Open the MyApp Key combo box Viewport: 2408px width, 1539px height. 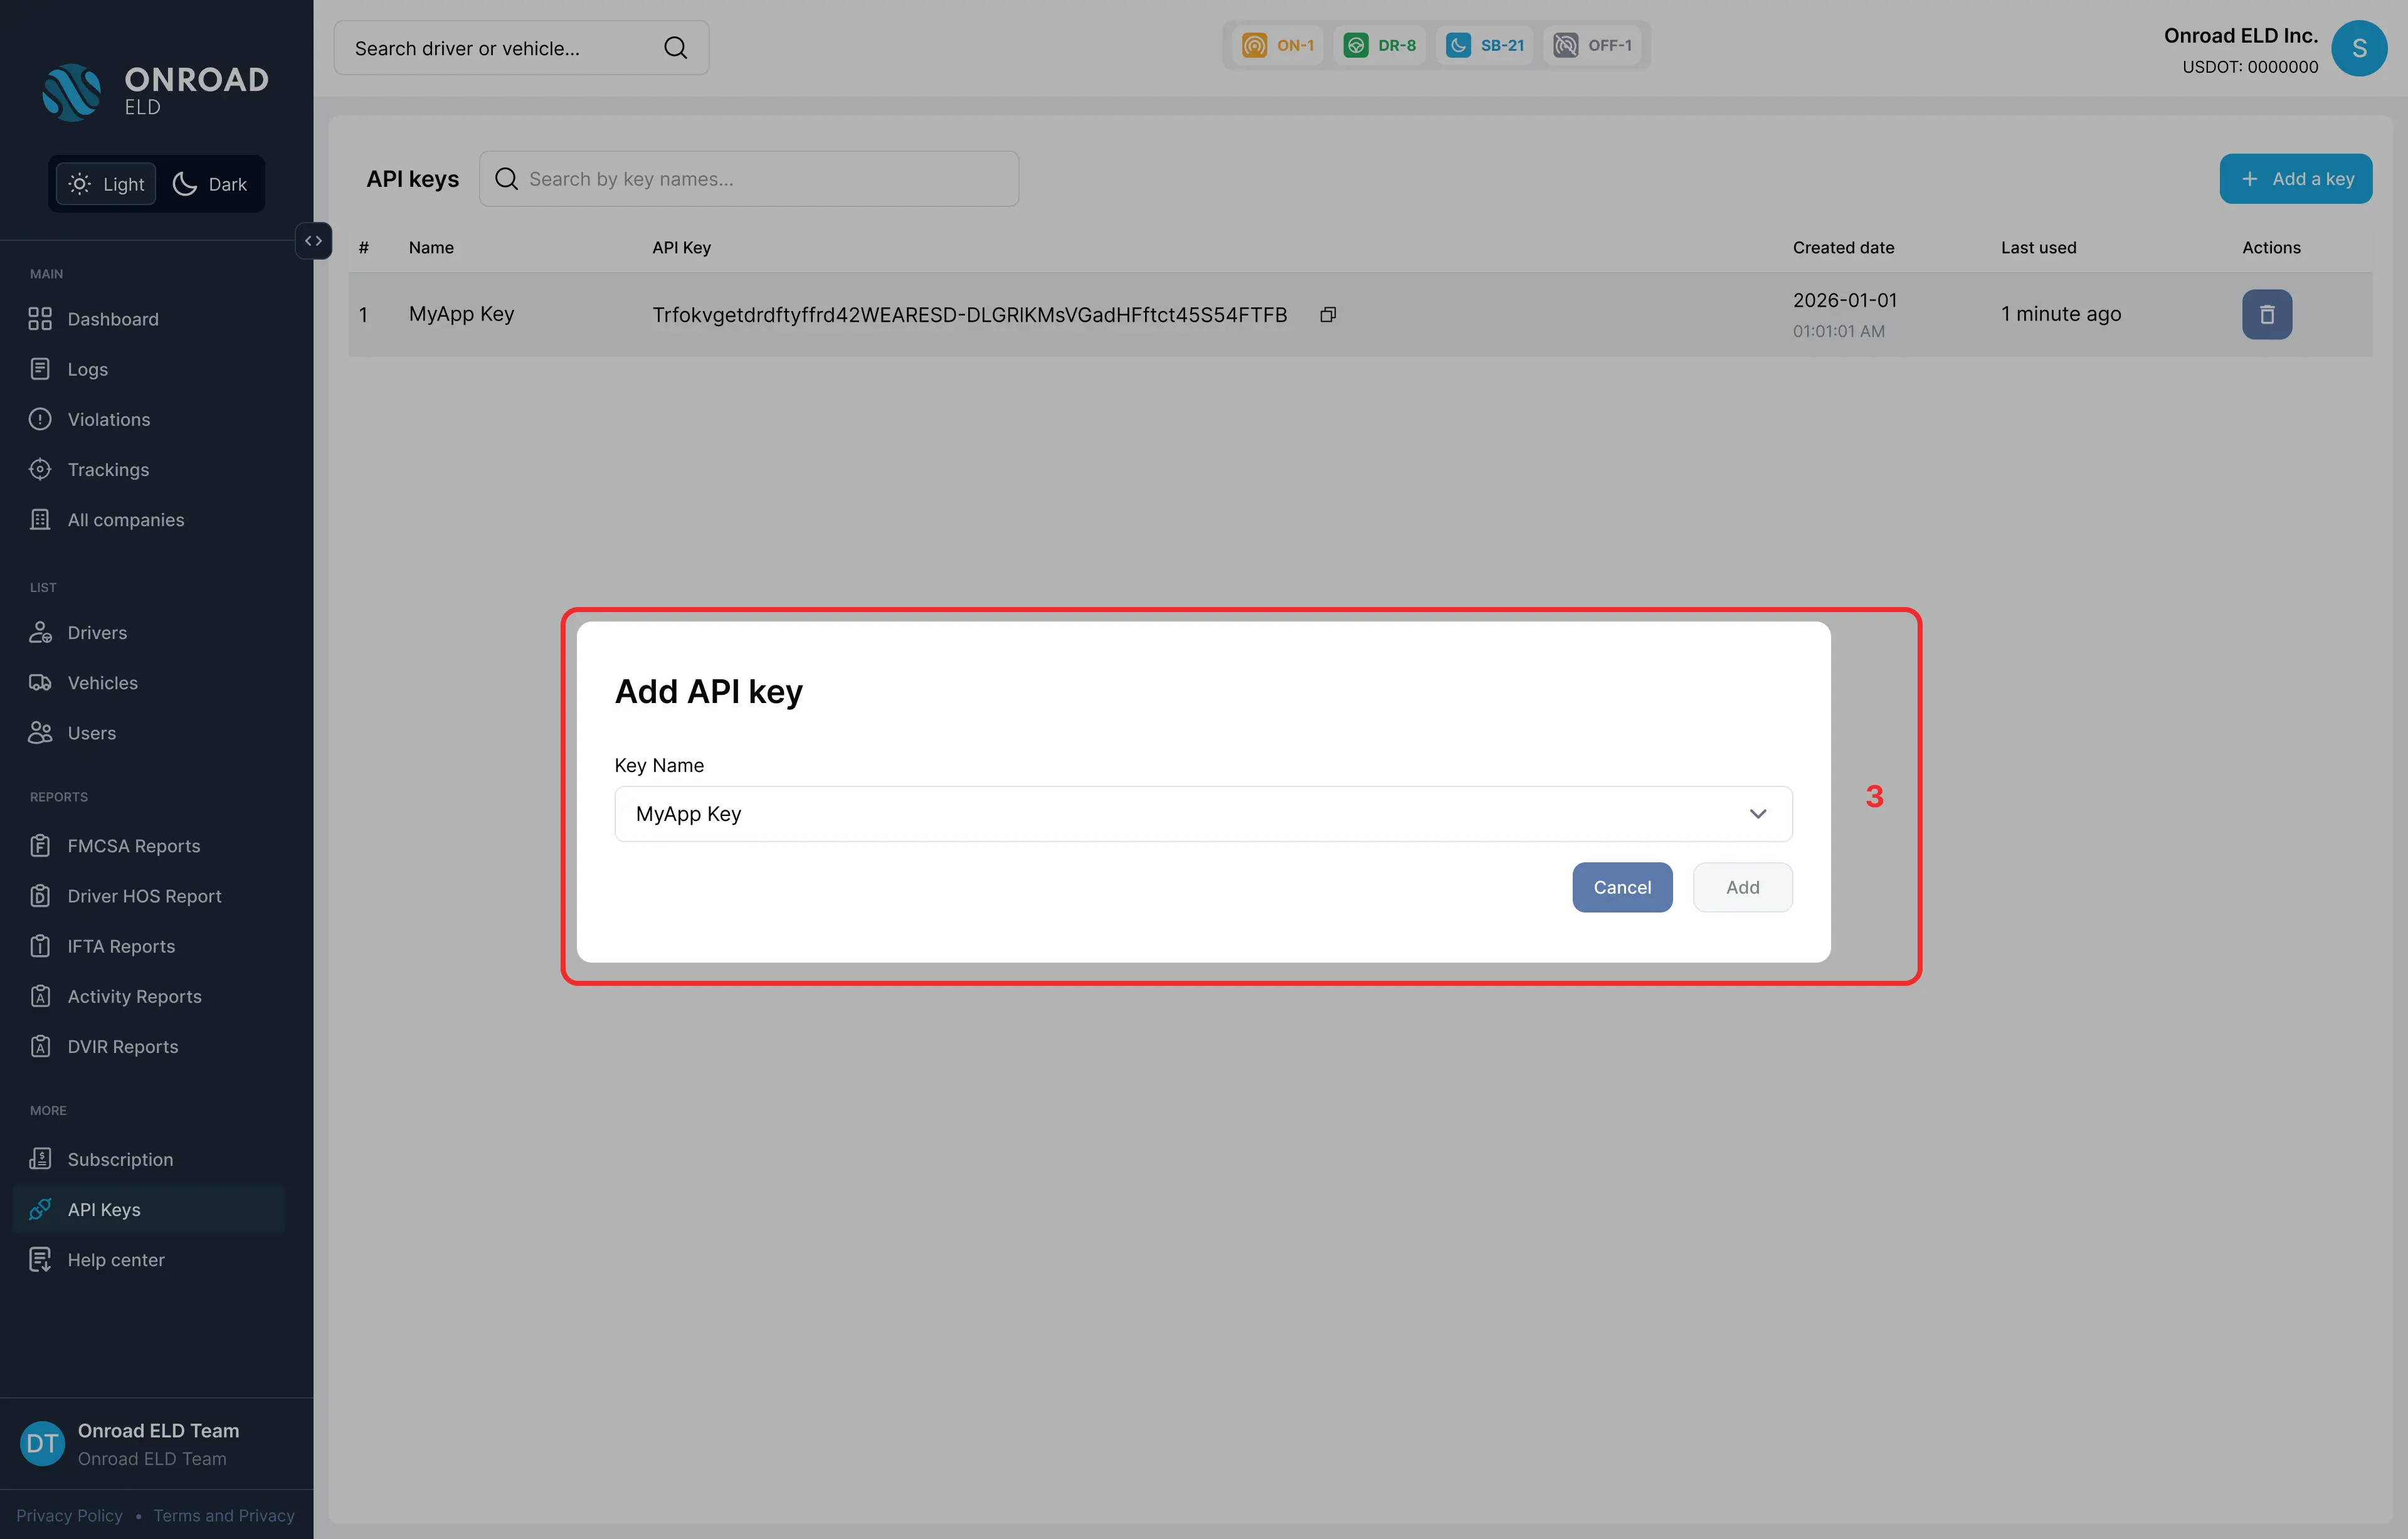tap(1203, 814)
